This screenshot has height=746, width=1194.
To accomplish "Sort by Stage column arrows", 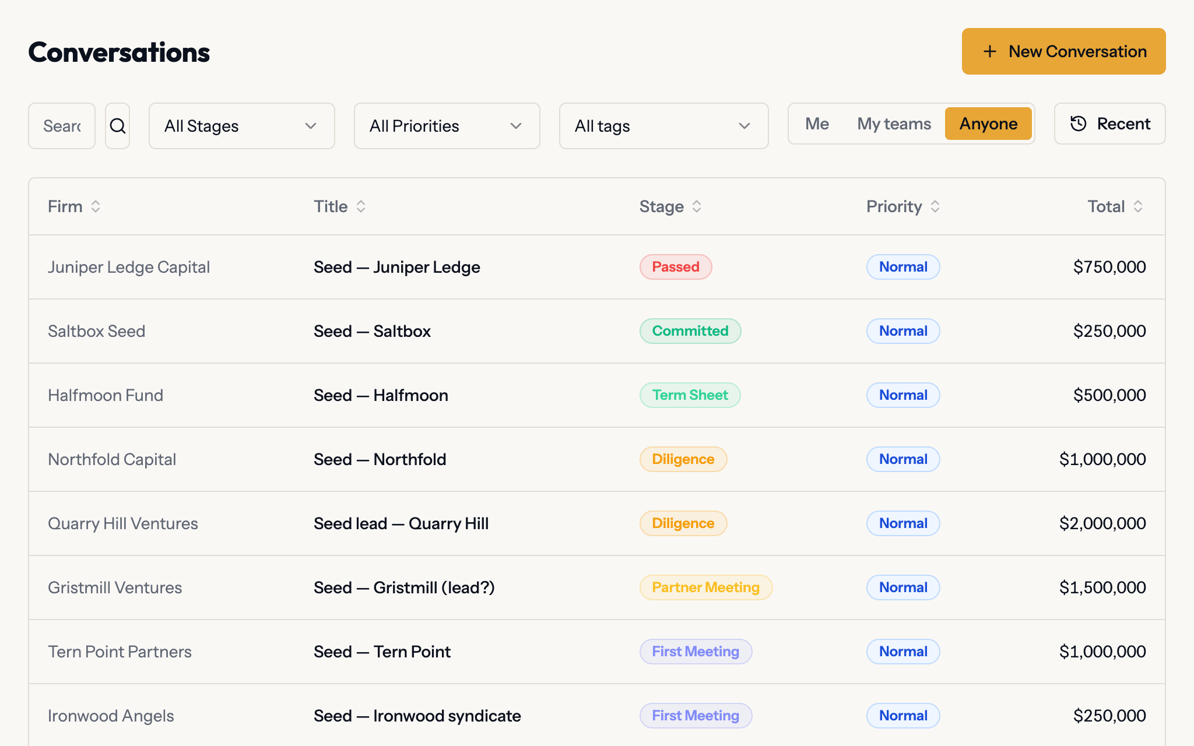I will 697,206.
